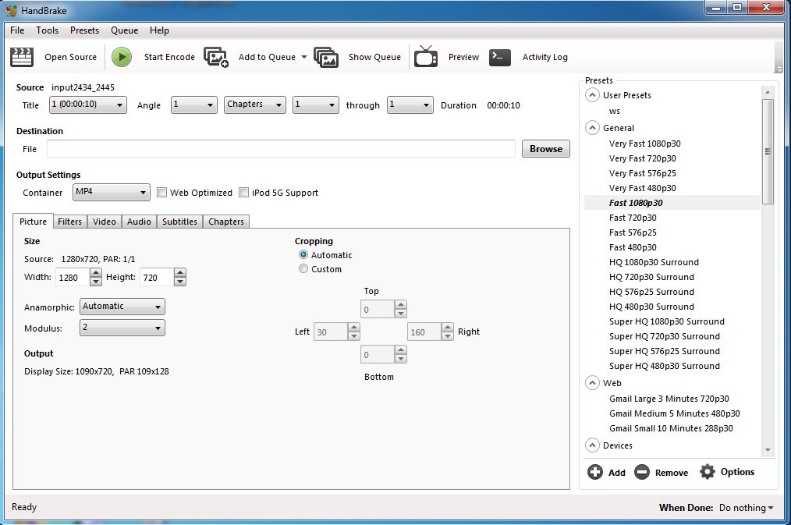Click the Show Queue stacked images icon
Screen dimensions: 791x525
click(x=326, y=57)
